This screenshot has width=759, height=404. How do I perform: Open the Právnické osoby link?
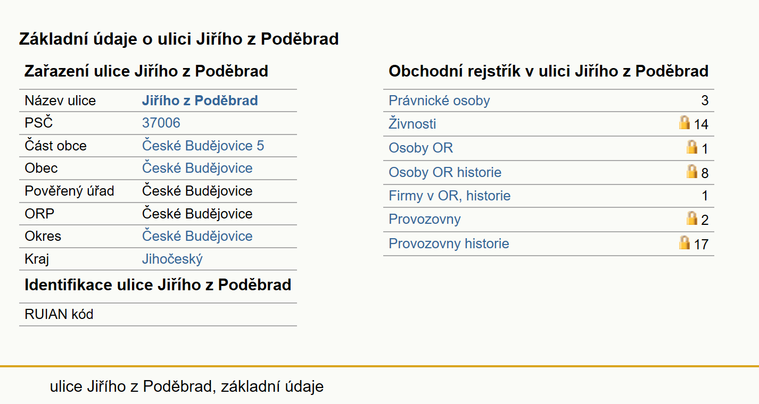point(439,100)
